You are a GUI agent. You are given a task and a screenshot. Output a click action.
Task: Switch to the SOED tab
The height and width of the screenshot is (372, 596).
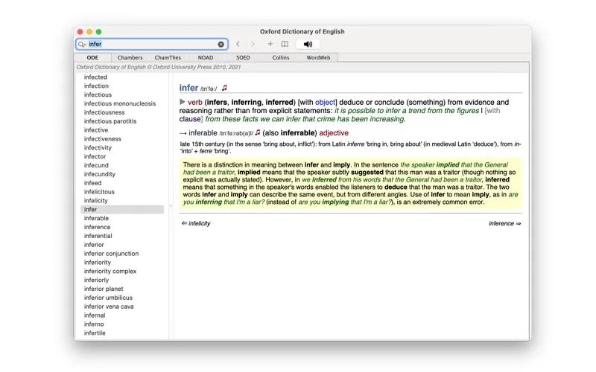(243, 58)
